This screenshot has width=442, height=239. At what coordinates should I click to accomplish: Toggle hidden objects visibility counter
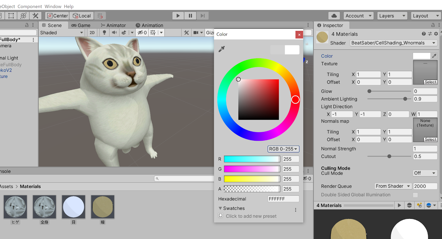[142, 33]
